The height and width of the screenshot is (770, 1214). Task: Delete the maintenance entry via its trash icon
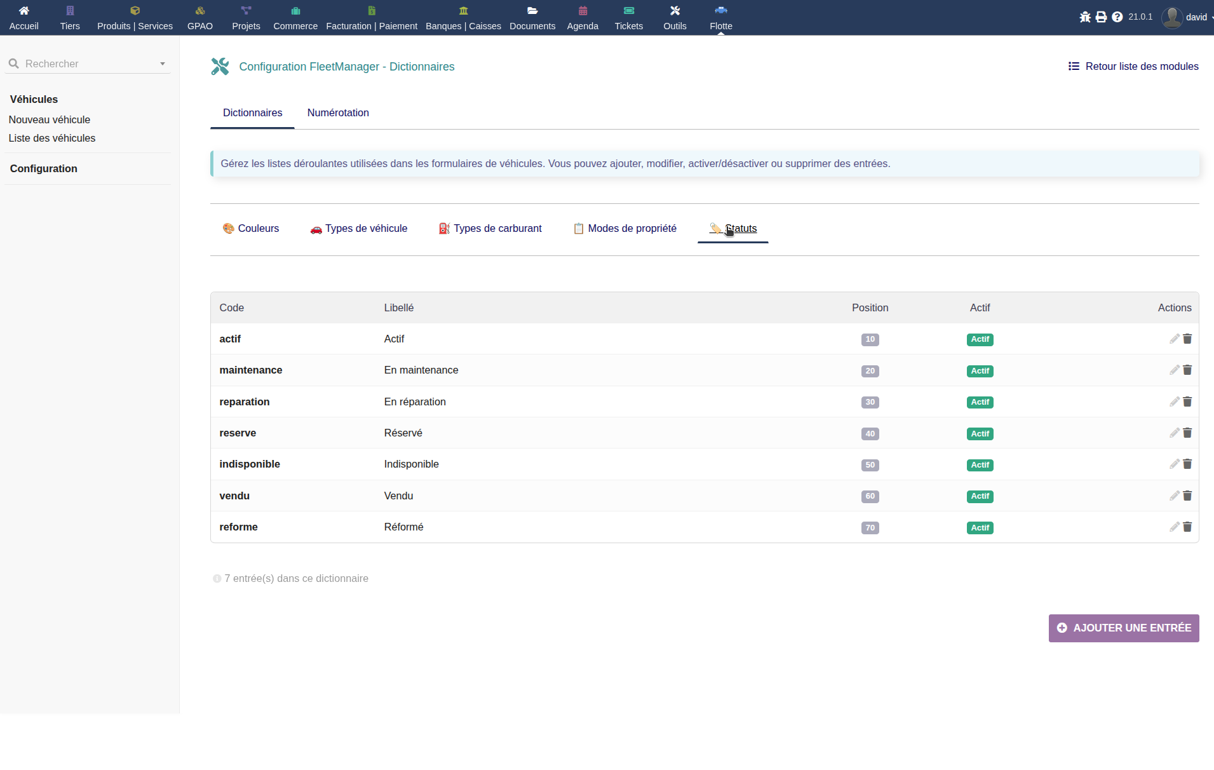pos(1187,370)
